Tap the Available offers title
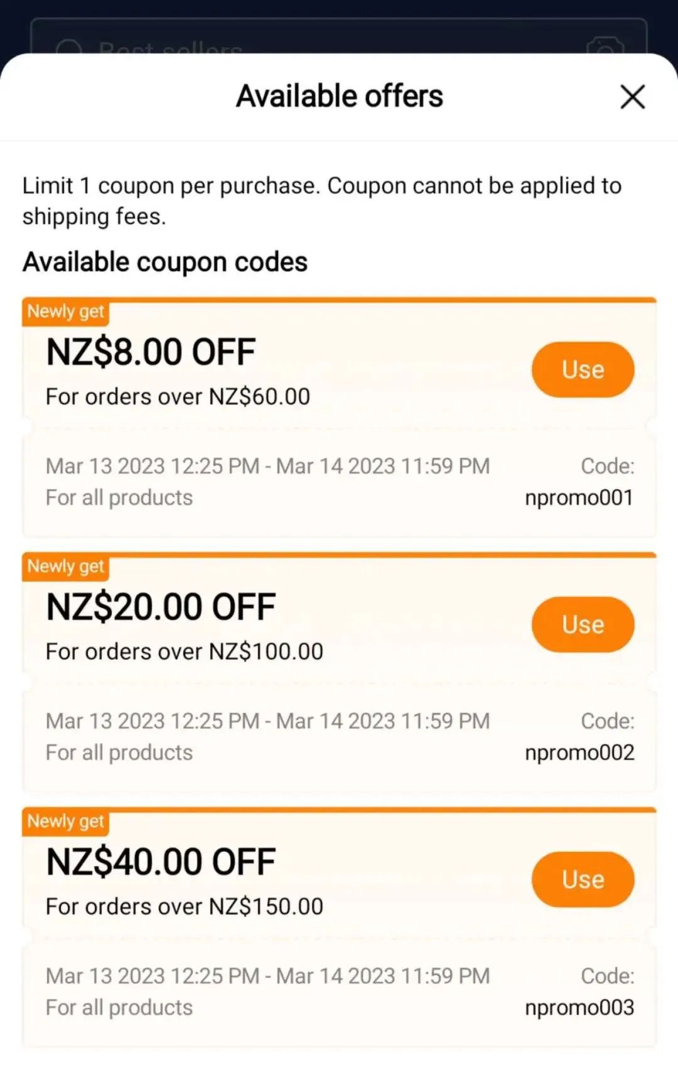Viewport: 678px width, 1067px height. coord(340,96)
